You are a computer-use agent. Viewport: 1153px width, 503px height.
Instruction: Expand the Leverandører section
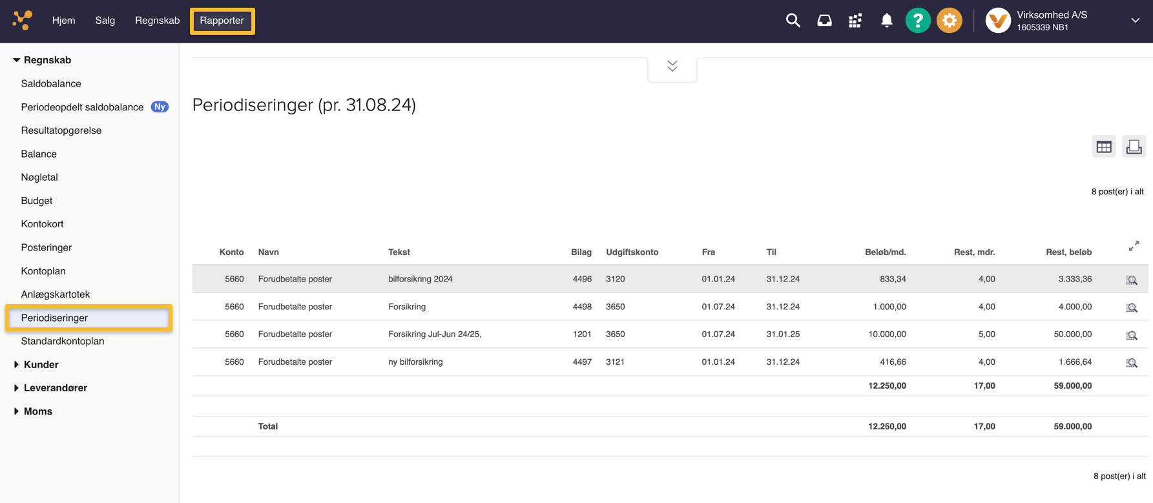(55, 387)
